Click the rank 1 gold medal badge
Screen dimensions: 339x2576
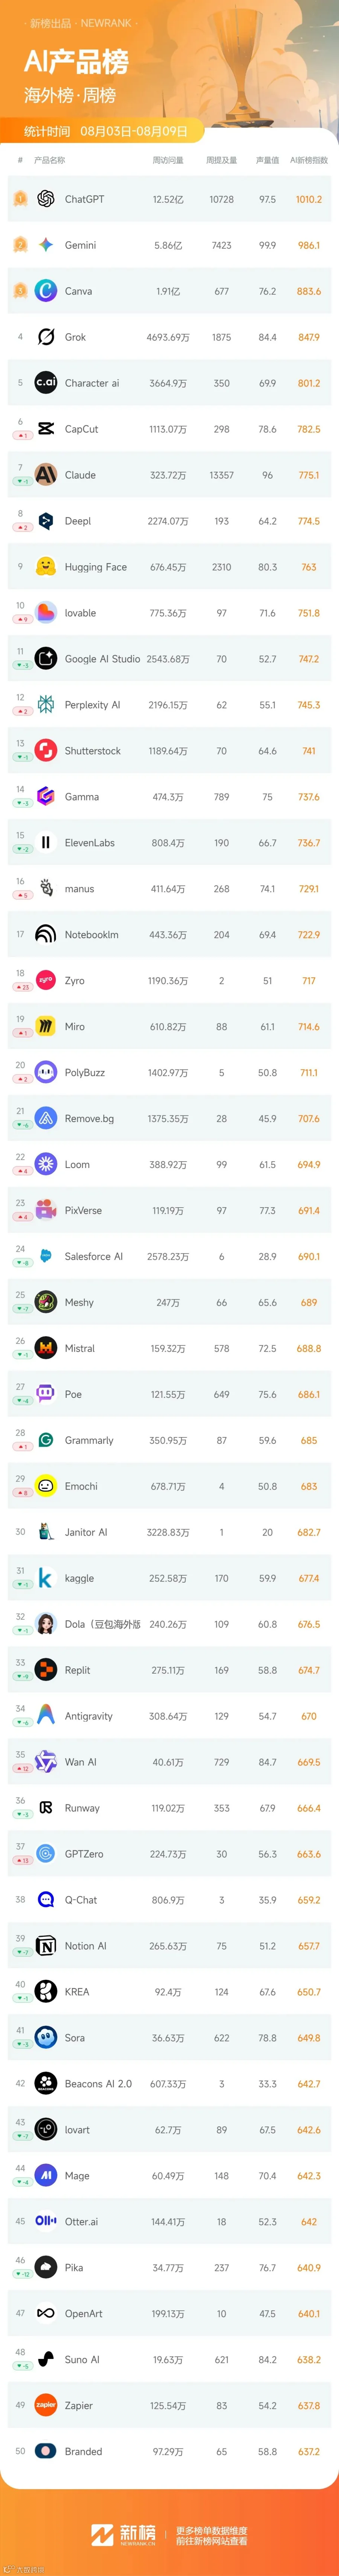[x=20, y=199]
